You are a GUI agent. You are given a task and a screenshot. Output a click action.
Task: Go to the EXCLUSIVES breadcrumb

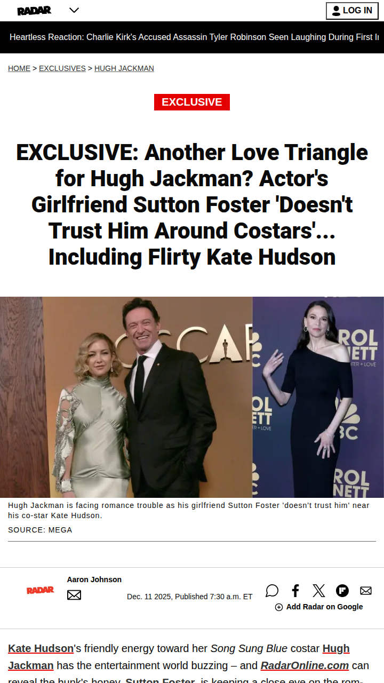pyautogui.click(x=62, y=68)
